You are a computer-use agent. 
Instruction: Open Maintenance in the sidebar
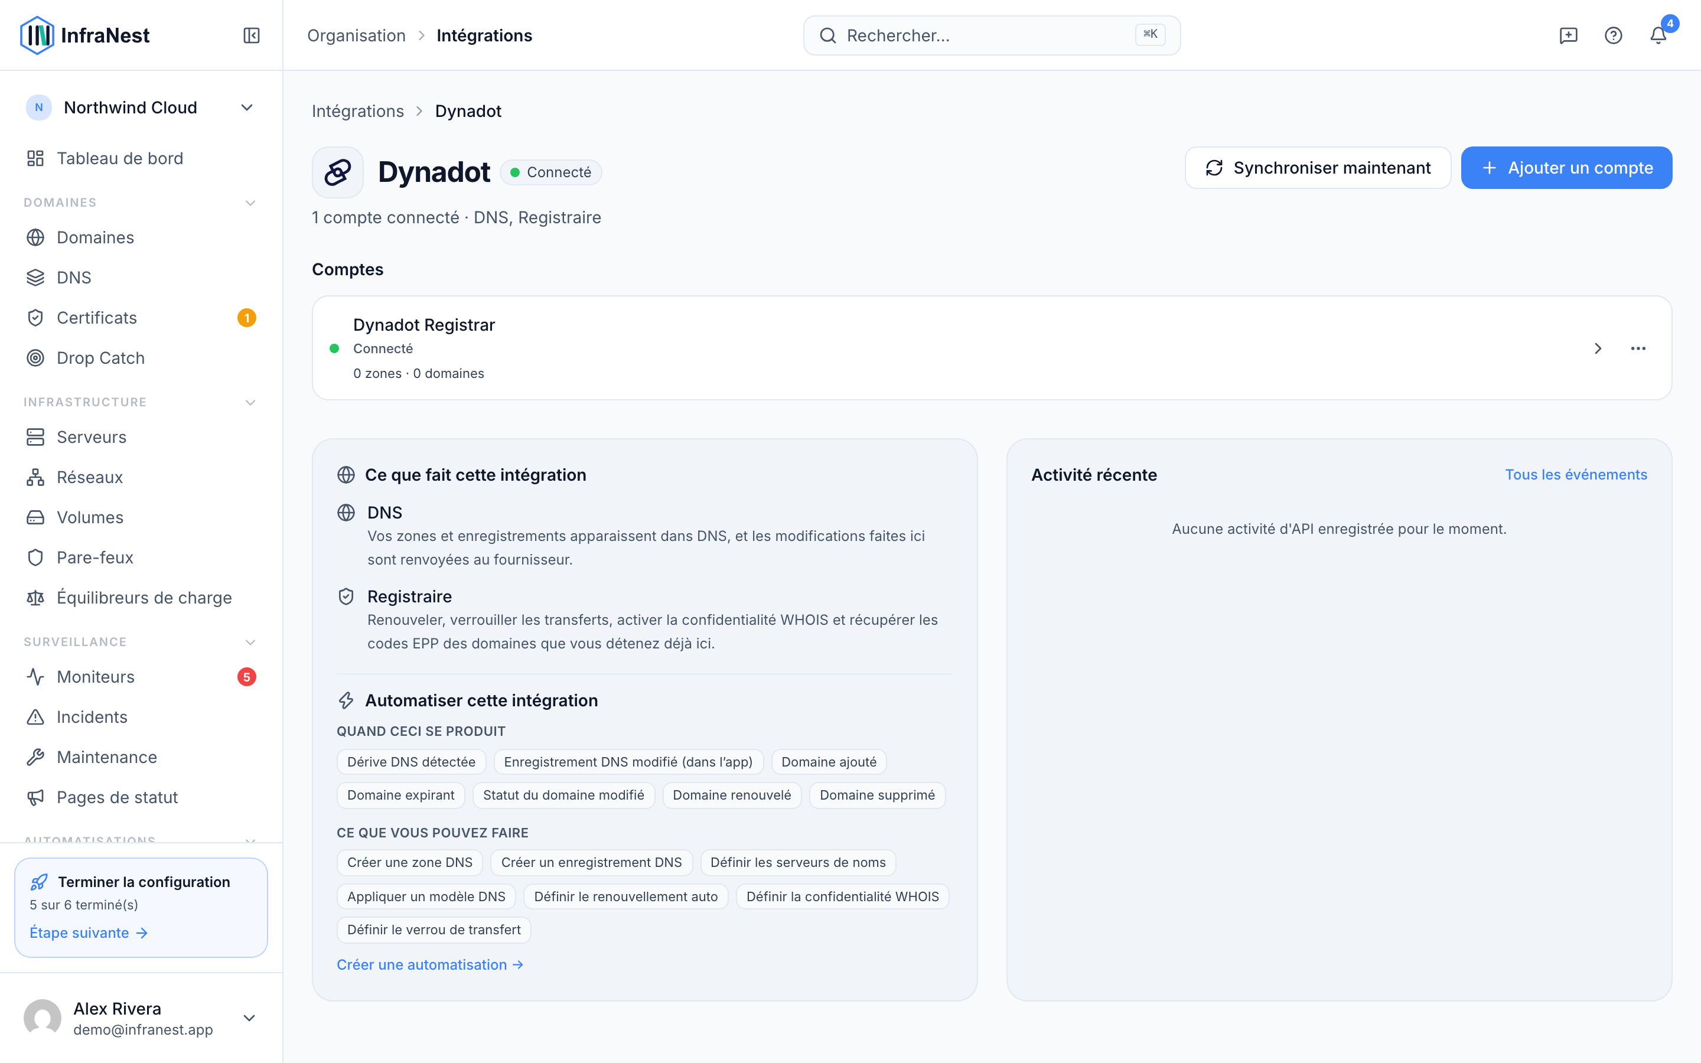click(x=141, y=757)
